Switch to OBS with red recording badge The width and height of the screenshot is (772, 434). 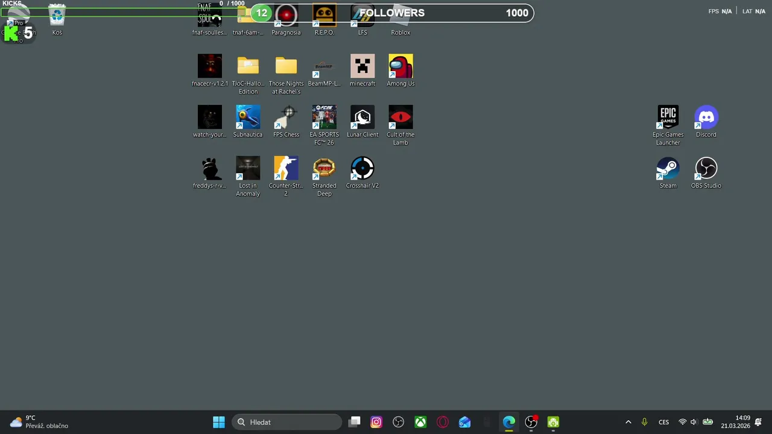click(531, 422)
